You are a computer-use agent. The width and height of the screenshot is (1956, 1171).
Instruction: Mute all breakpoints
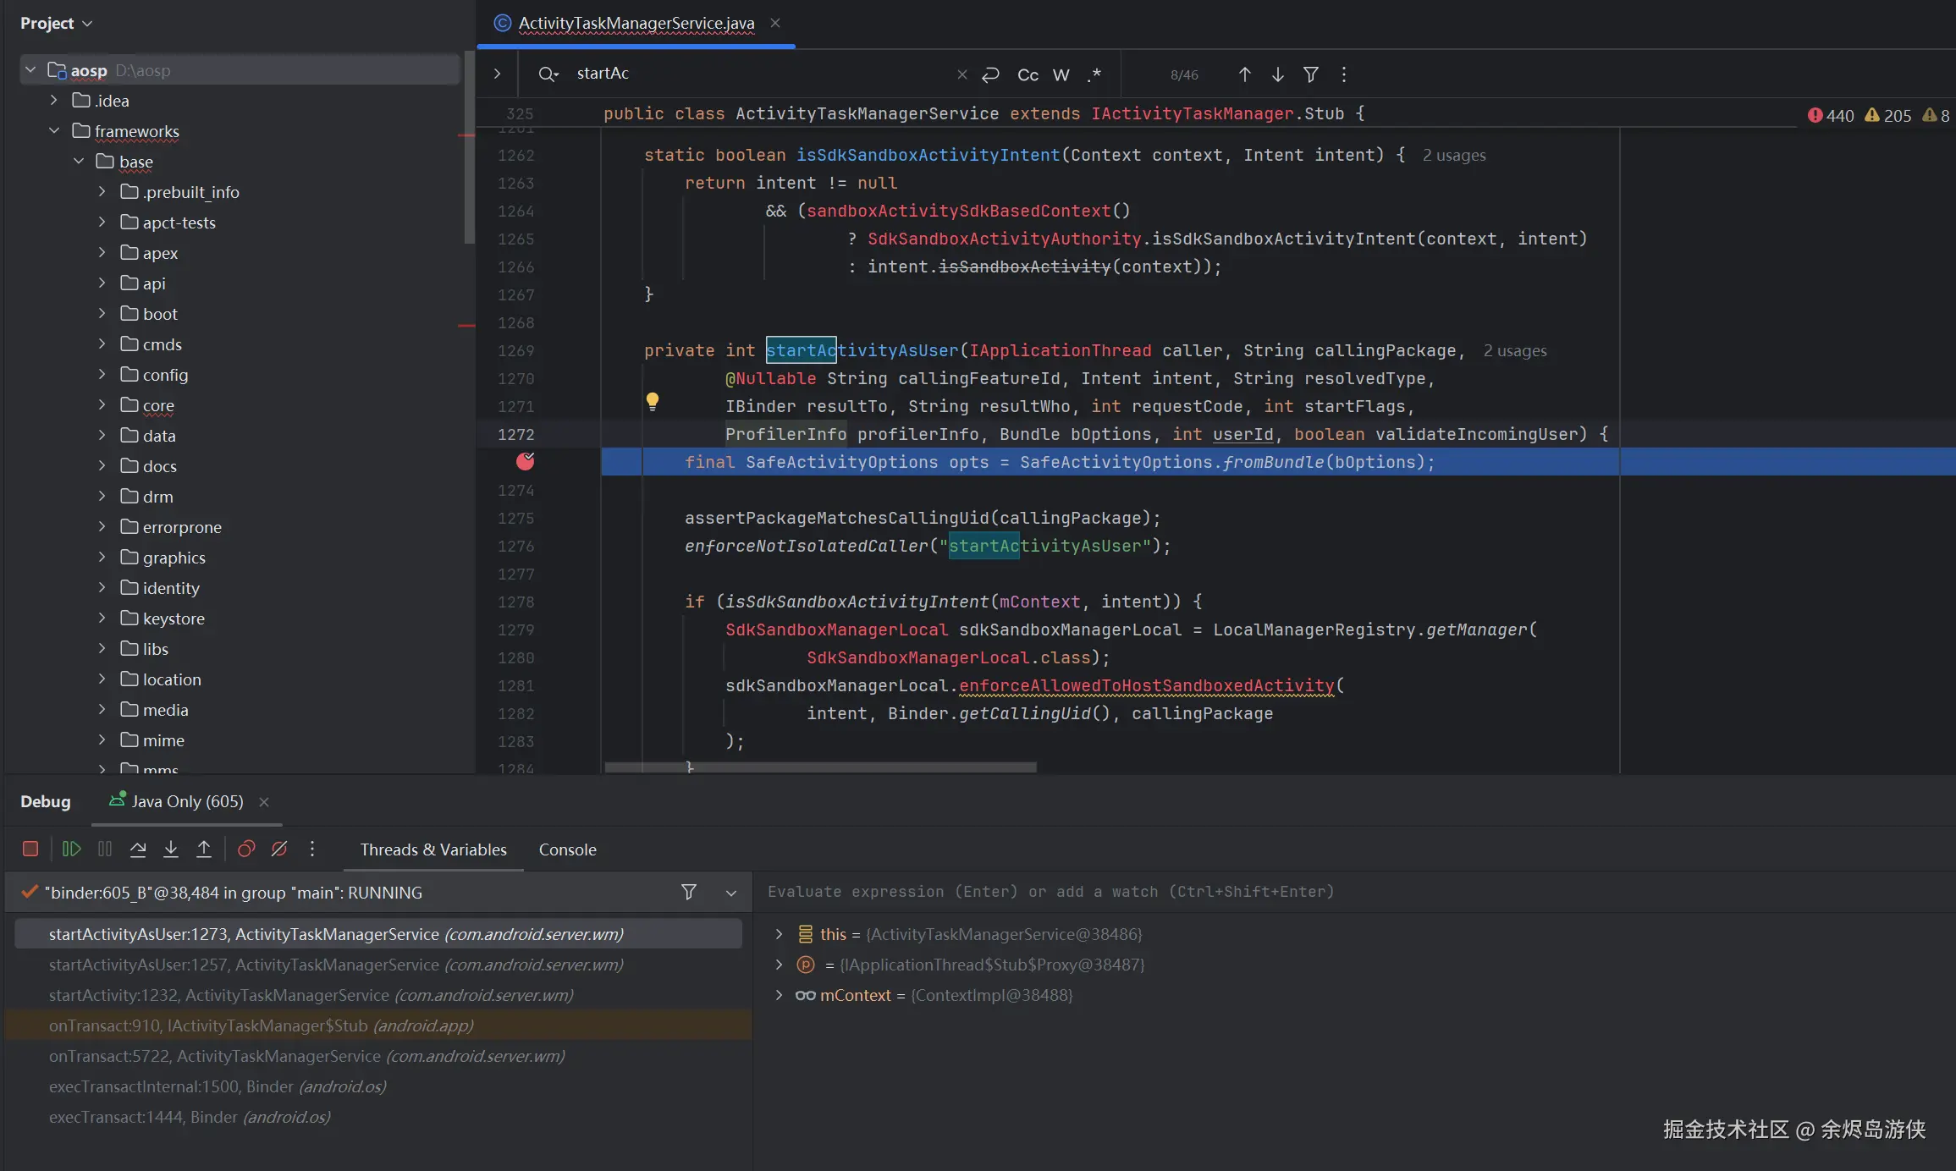tap(279, 849)
